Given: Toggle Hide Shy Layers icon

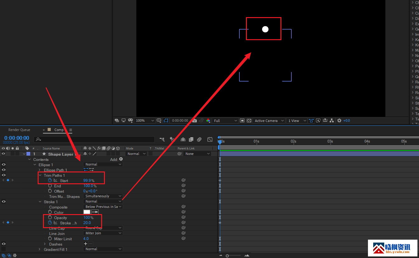Looking at the screenshot, I should (x=183, y=139).
